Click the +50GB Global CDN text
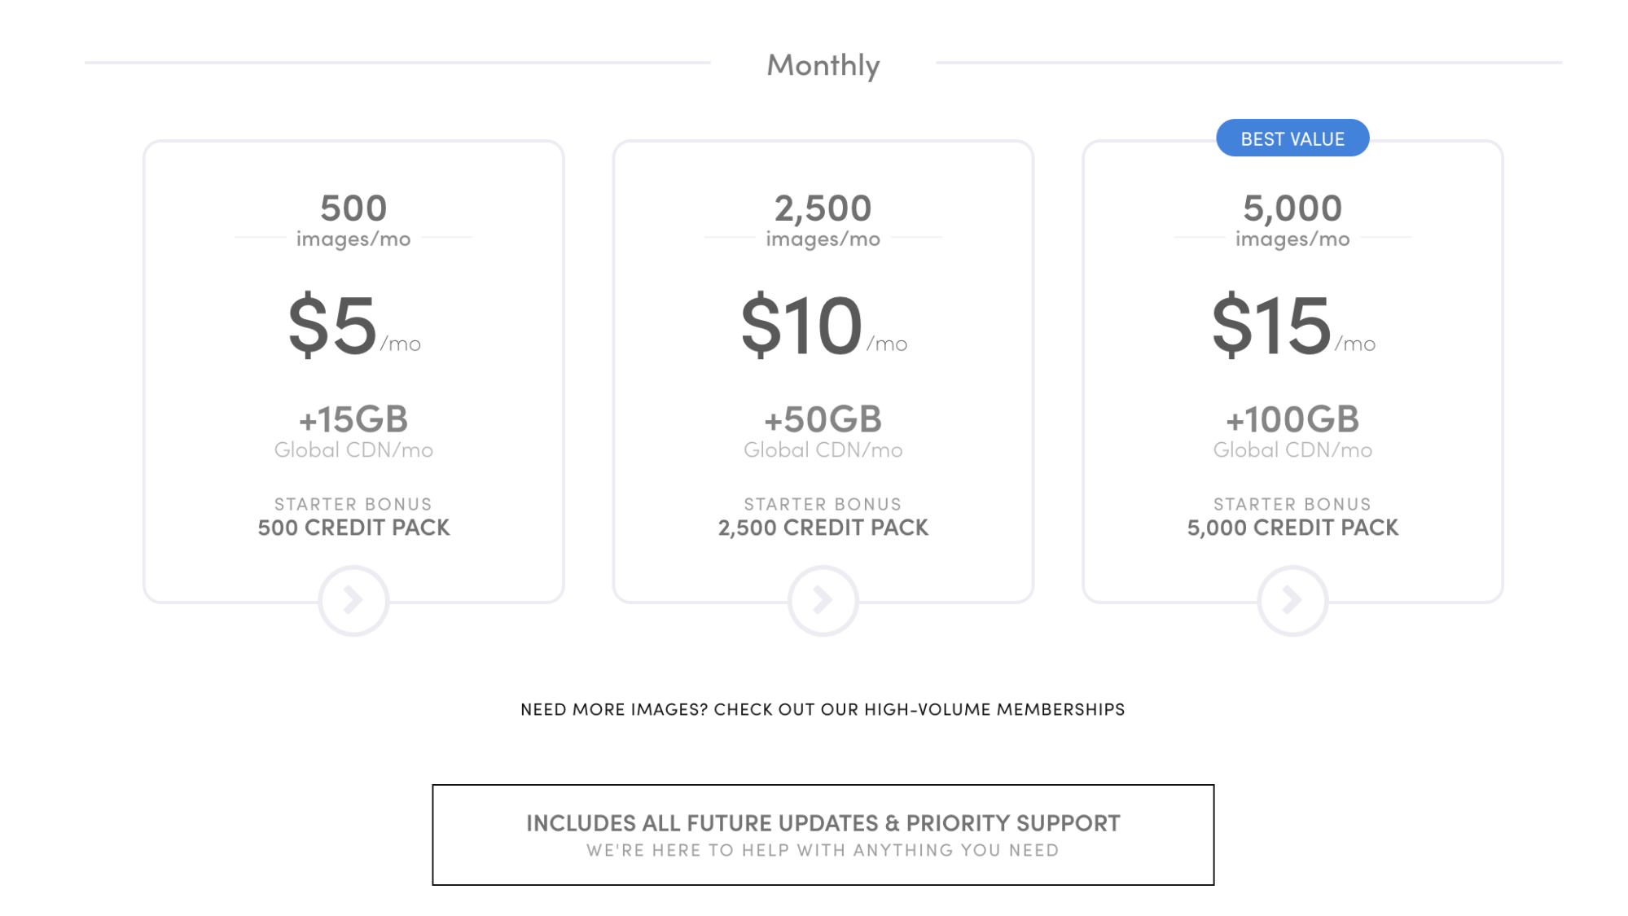 tap(823, 432)
